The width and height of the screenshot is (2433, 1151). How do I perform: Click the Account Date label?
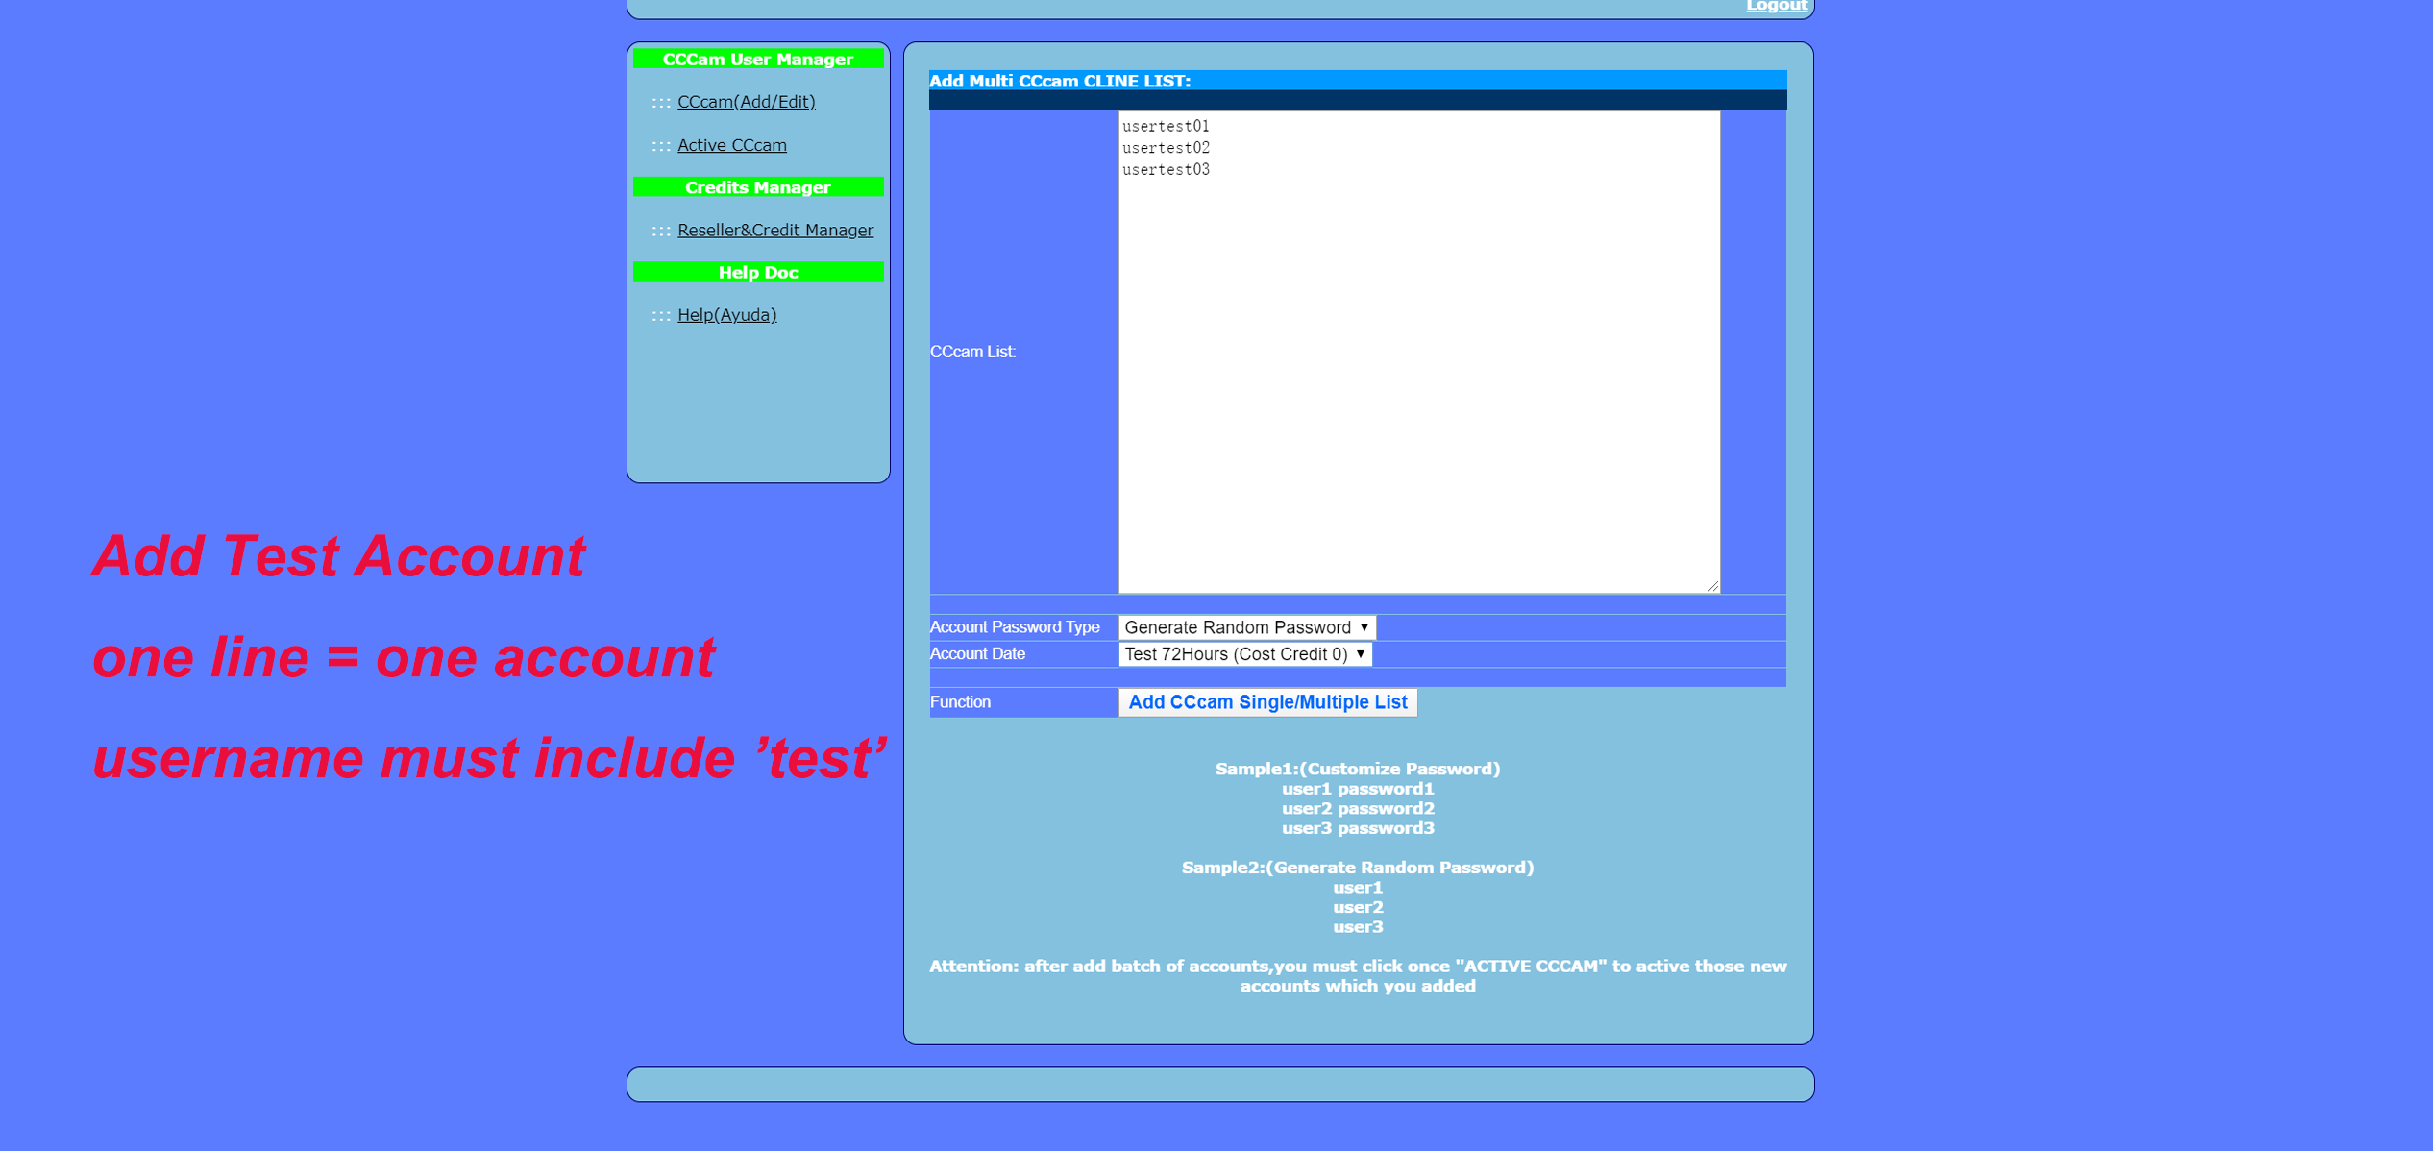(x=977, y=654)
